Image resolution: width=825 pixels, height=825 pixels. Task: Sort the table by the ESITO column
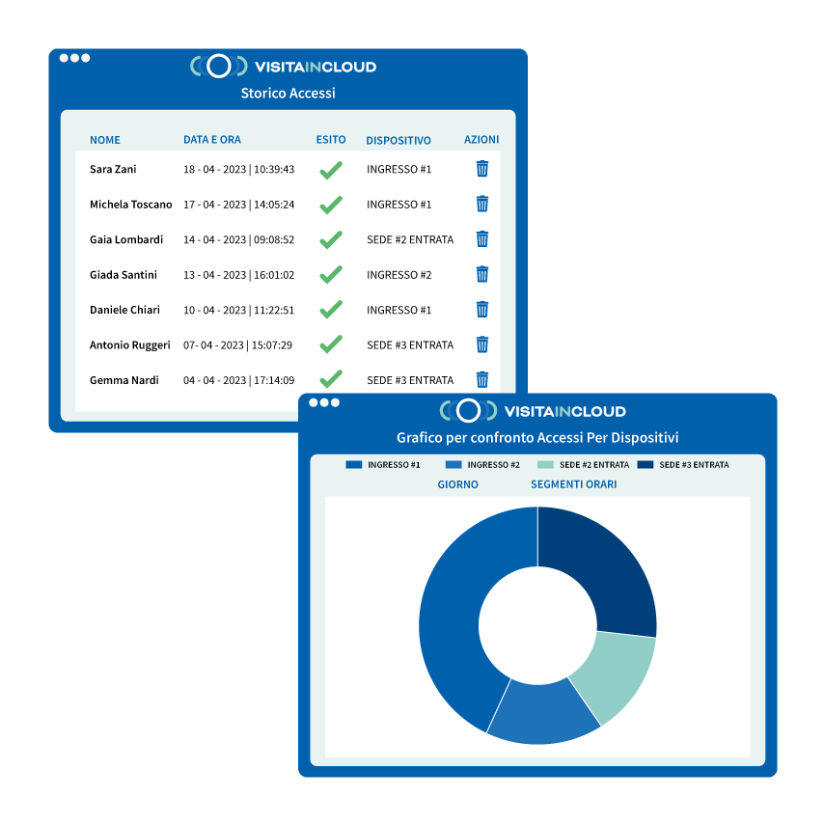pos(330,139)
